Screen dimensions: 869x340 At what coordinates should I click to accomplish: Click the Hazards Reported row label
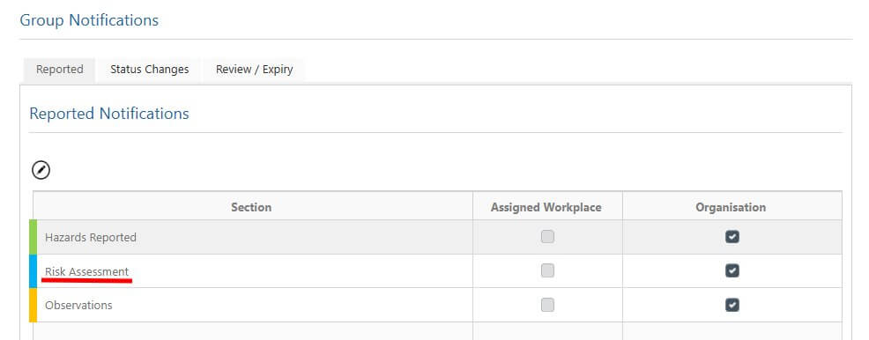coord(90,238)
